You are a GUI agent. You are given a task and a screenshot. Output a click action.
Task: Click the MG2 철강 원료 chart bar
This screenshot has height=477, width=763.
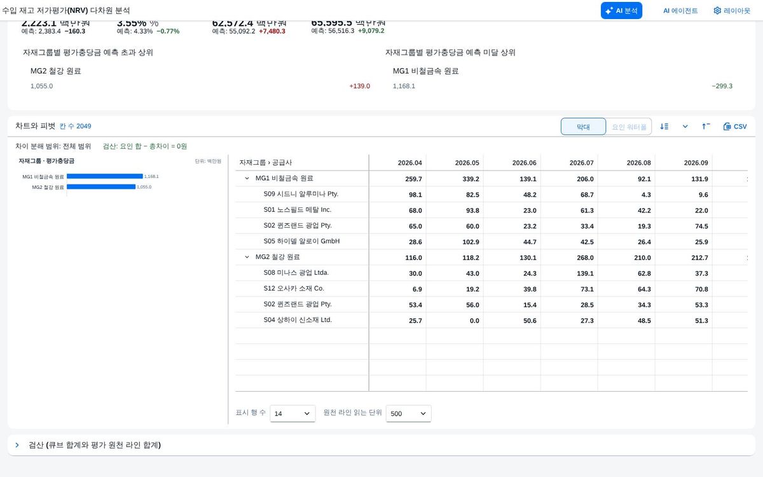(101, 187)
